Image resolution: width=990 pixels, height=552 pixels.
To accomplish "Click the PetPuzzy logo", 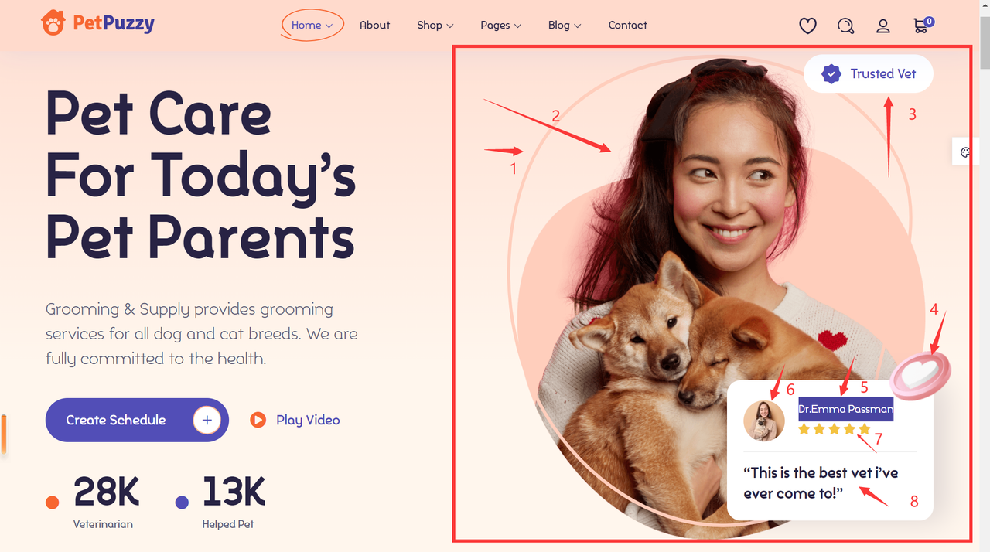I will (97, 23).
